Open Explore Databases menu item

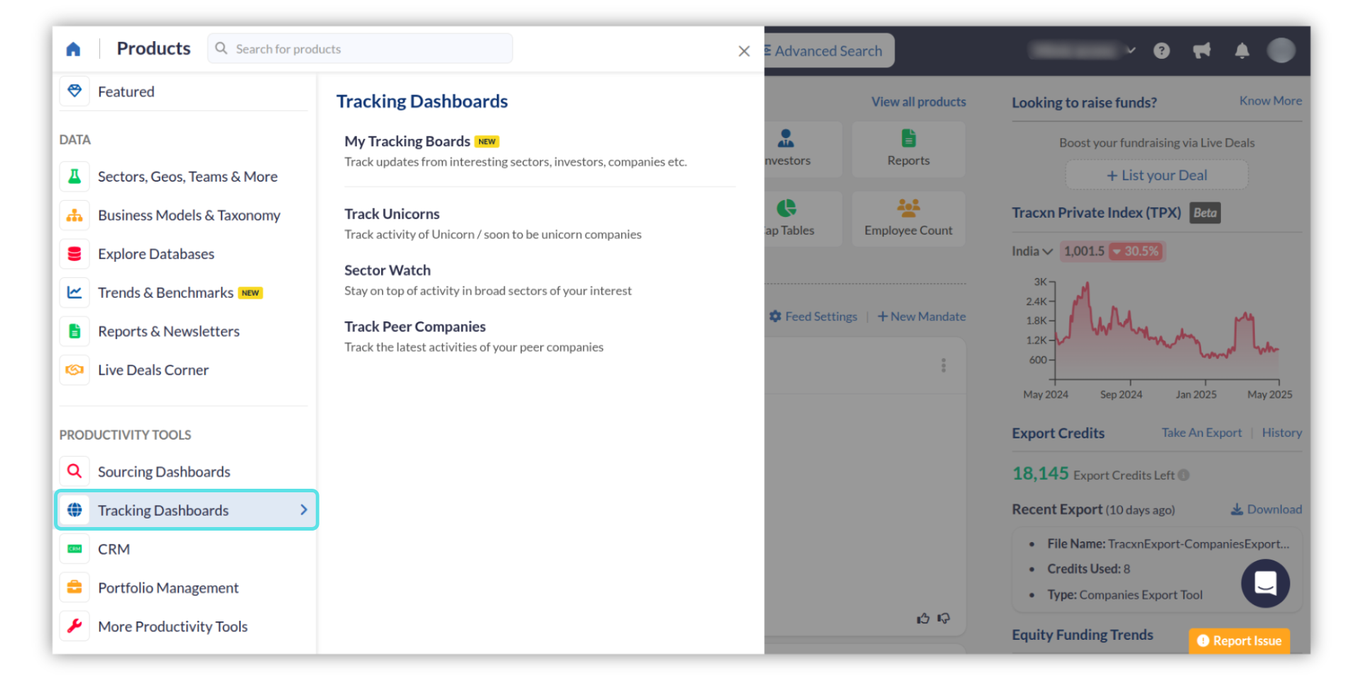point(156,254)
